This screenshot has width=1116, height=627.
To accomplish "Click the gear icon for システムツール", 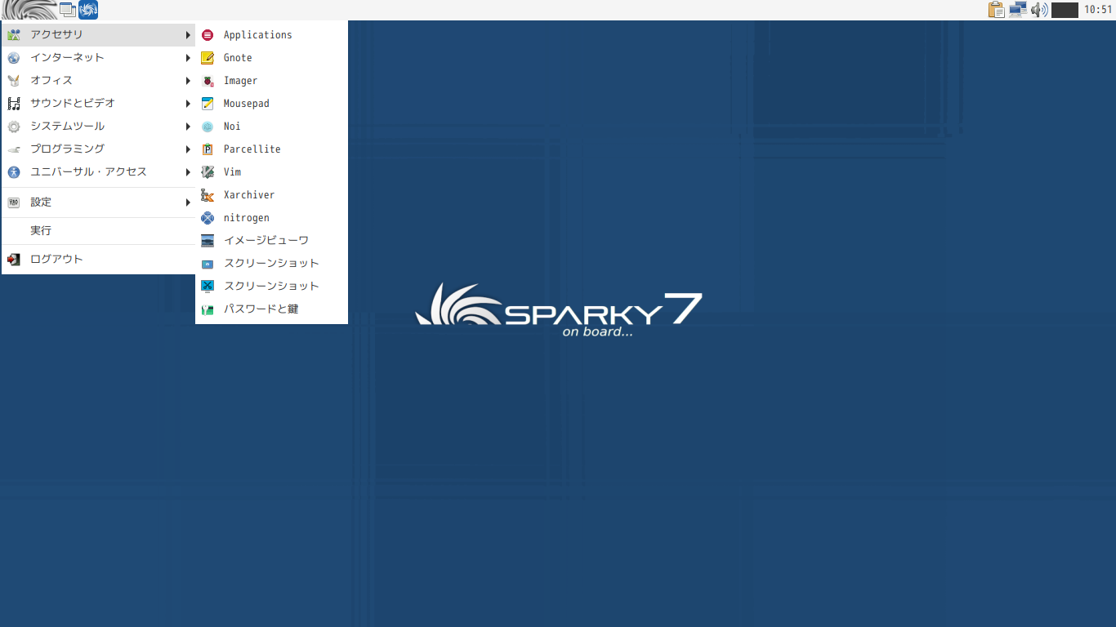I will pos(14,127).
